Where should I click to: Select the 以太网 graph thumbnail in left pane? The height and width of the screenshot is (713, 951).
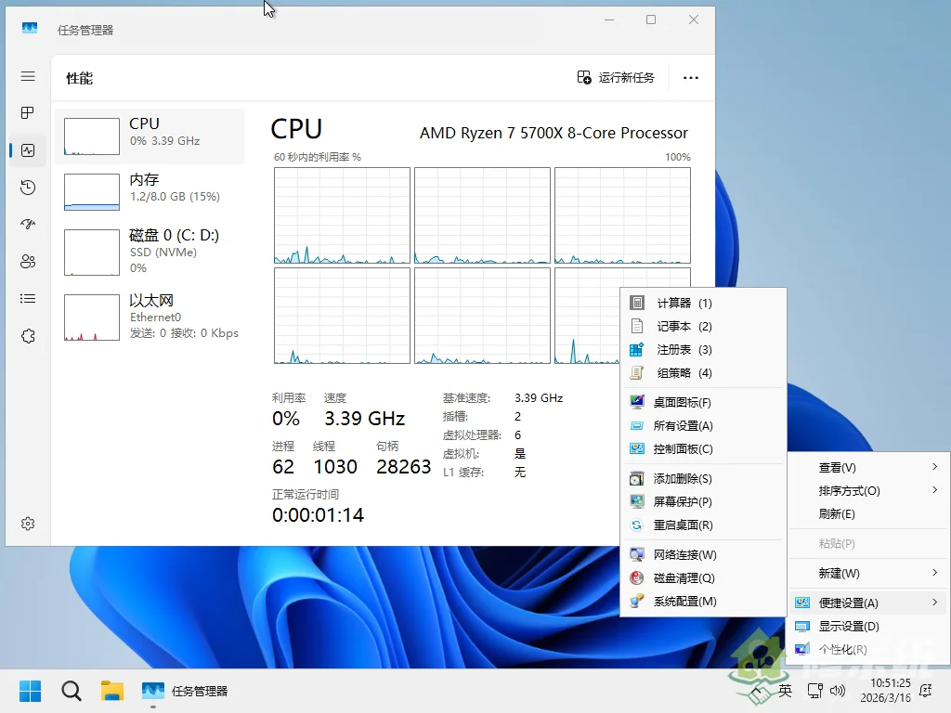[x=90, y=317]
